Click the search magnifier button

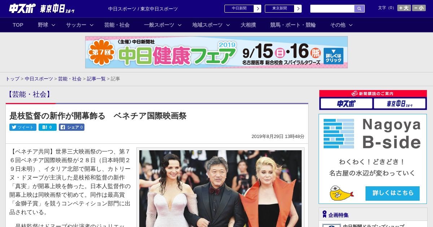click(x=359, y=9)
